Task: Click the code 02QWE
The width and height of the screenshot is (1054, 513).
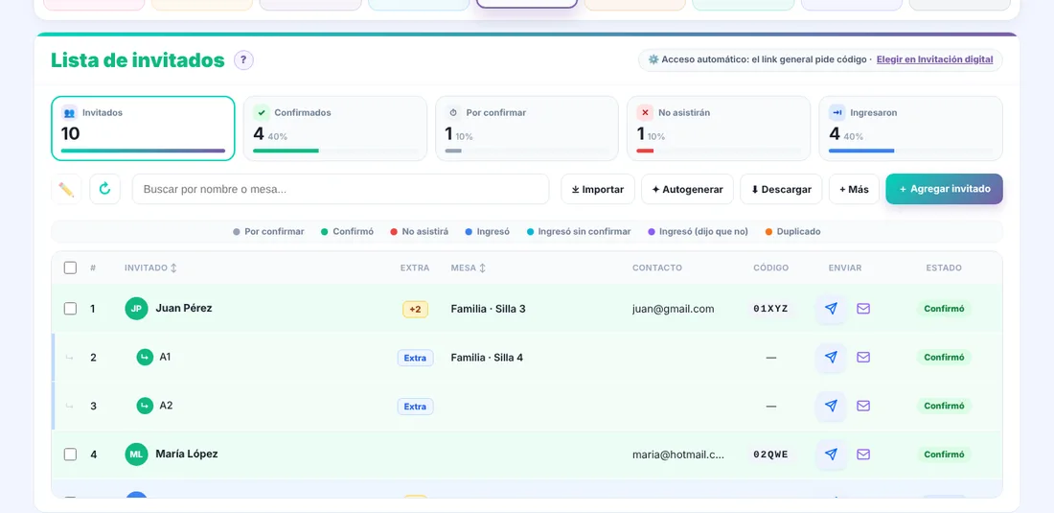Action: click(x=770, y=455)
